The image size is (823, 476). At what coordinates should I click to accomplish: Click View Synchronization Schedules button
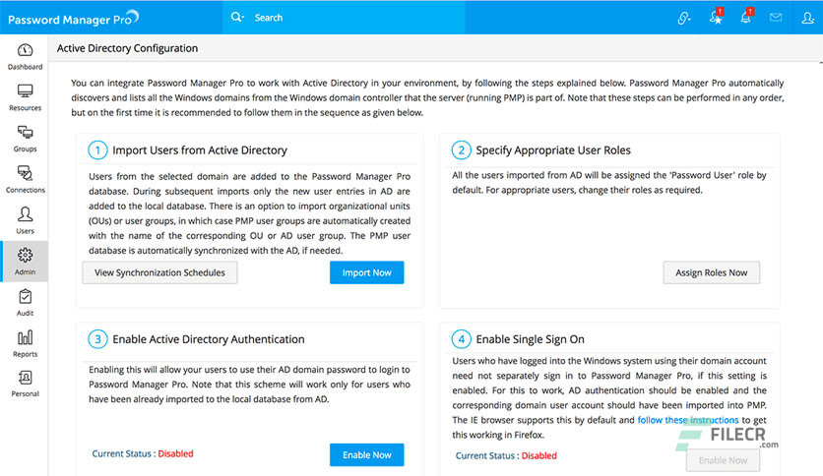159,272
